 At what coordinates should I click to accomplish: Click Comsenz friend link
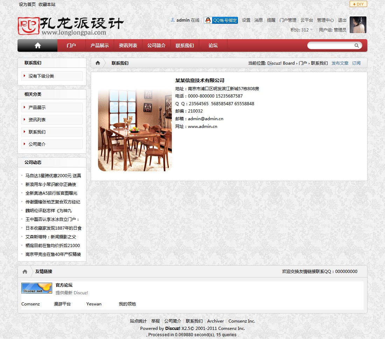click(30, 304)
